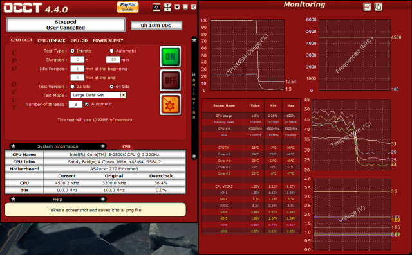
Task: Click the Voltage (V) graph
Action: (352, 214)
